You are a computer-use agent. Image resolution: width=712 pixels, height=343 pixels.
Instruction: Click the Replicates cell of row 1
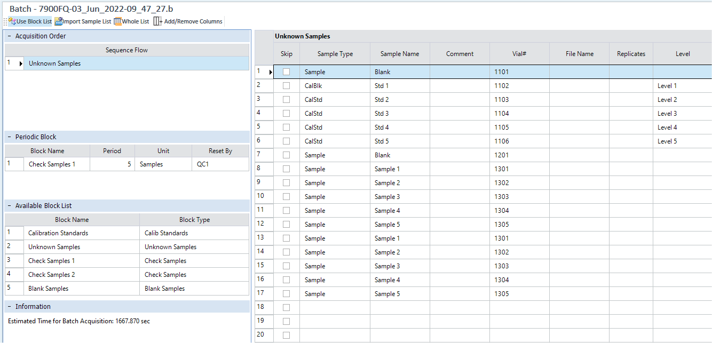631,72
